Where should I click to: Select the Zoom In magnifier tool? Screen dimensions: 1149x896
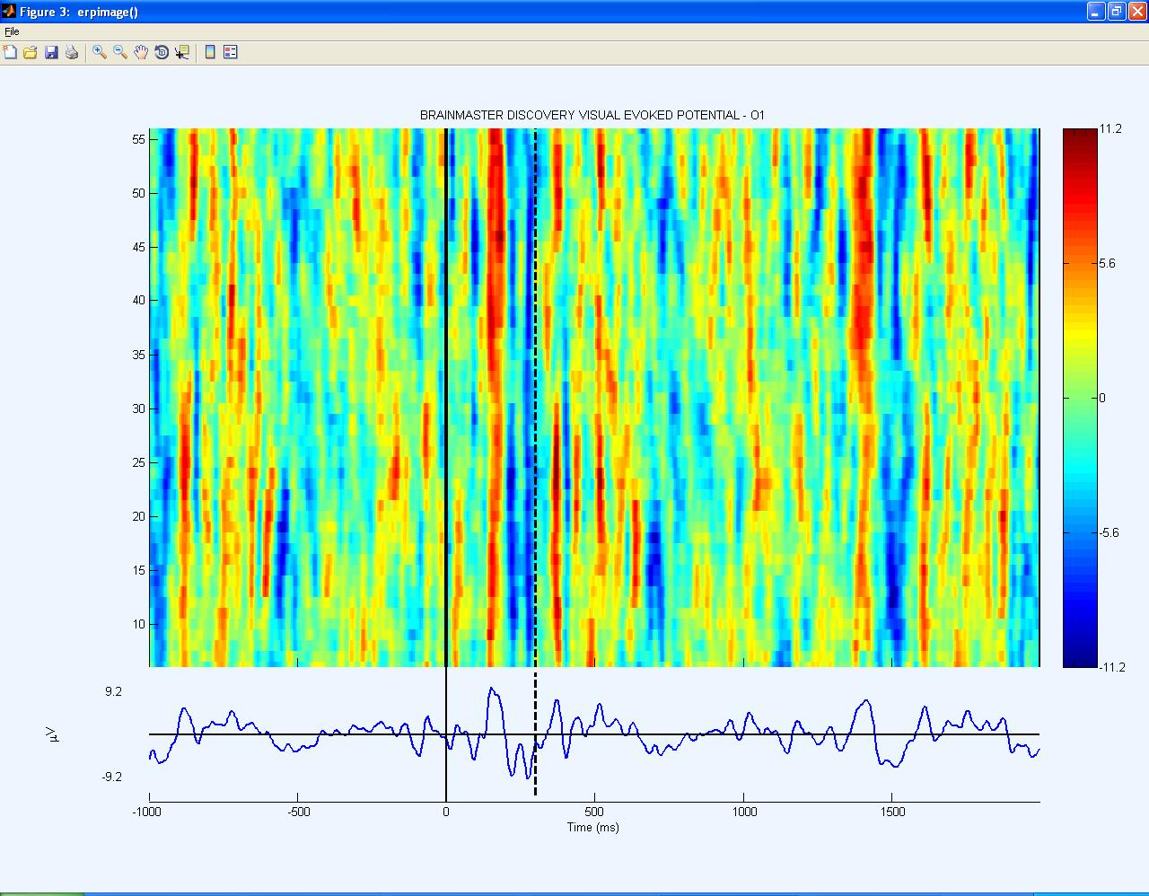(x=100, y=53)
